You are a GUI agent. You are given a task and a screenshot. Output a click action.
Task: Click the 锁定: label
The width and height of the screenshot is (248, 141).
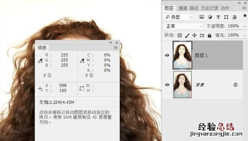click(169, 35)
